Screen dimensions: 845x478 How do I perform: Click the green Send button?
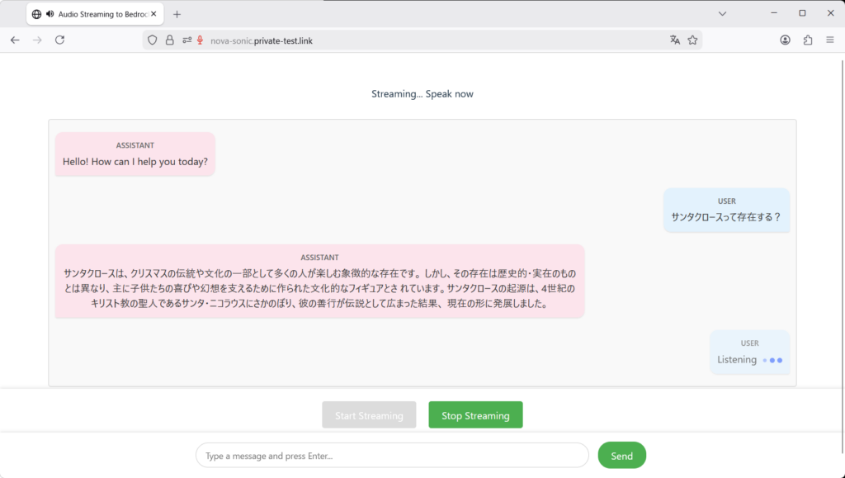coord(621,456)
